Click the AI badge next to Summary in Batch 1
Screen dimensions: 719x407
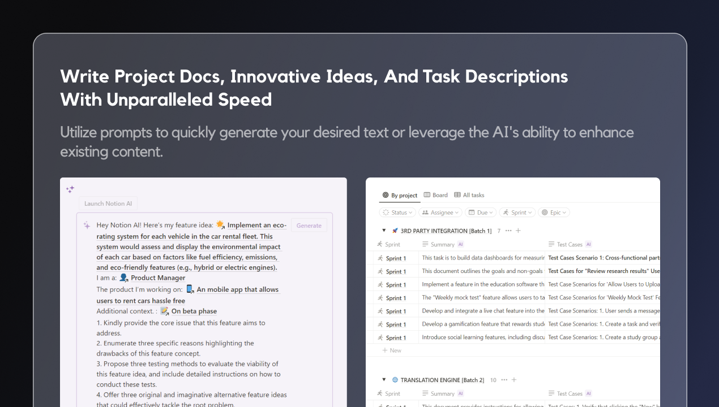[461, 244]
